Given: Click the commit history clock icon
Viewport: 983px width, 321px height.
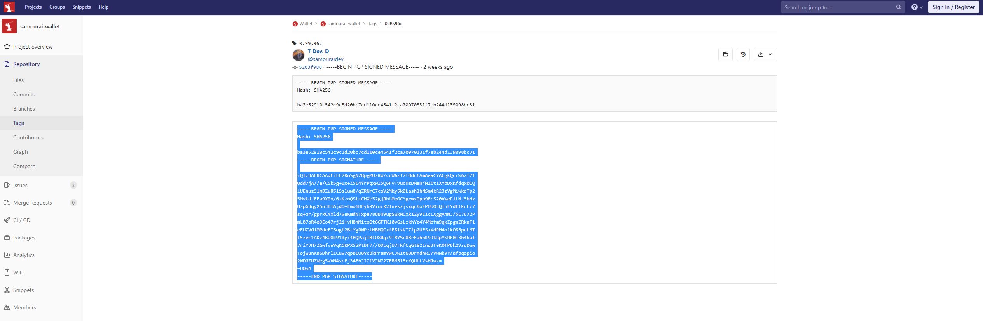Looking at the screenshot, I should (743, 54).
